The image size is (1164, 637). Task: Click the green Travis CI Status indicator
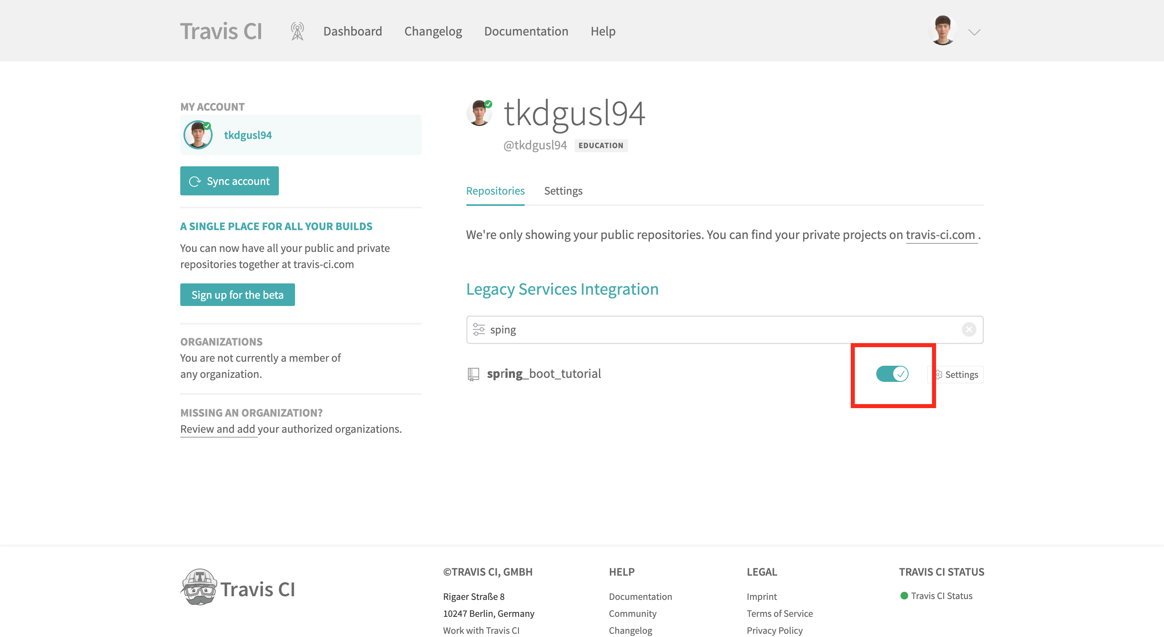pyautogui.click(x=904, y=595)
